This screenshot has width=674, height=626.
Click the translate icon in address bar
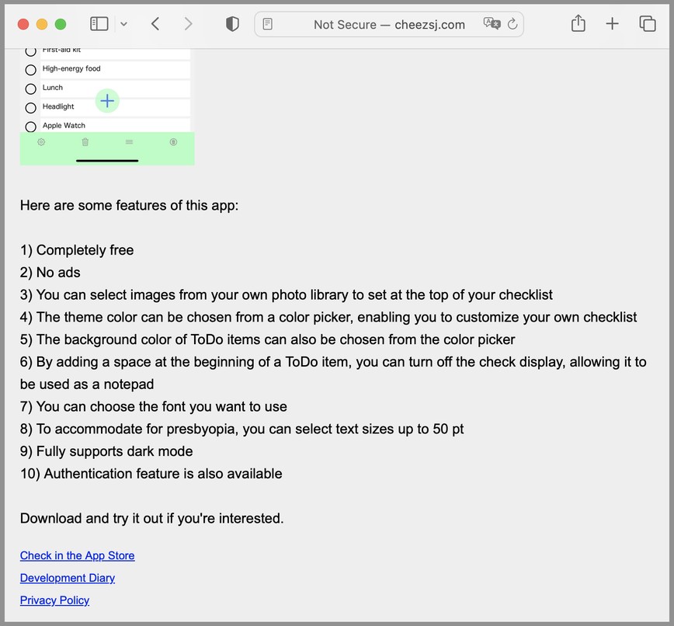491,24
